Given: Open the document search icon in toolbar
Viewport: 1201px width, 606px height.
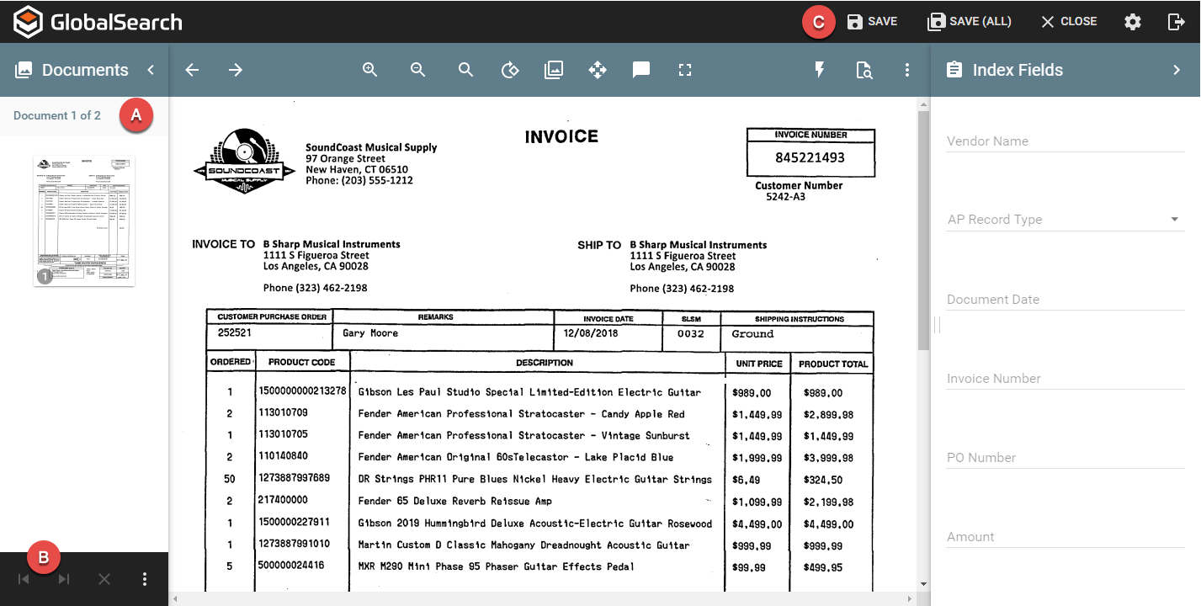Looking at the screenshot, I should pos(864,70).
